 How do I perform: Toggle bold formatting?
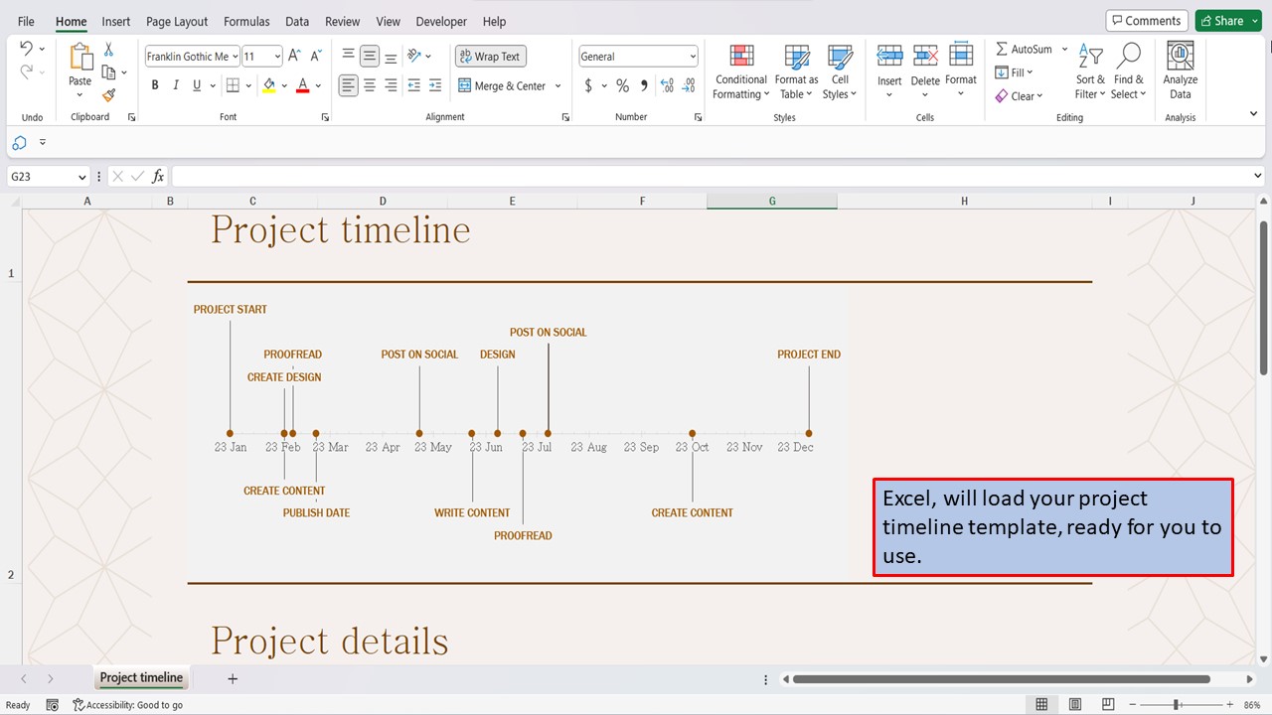coord(154,85)
